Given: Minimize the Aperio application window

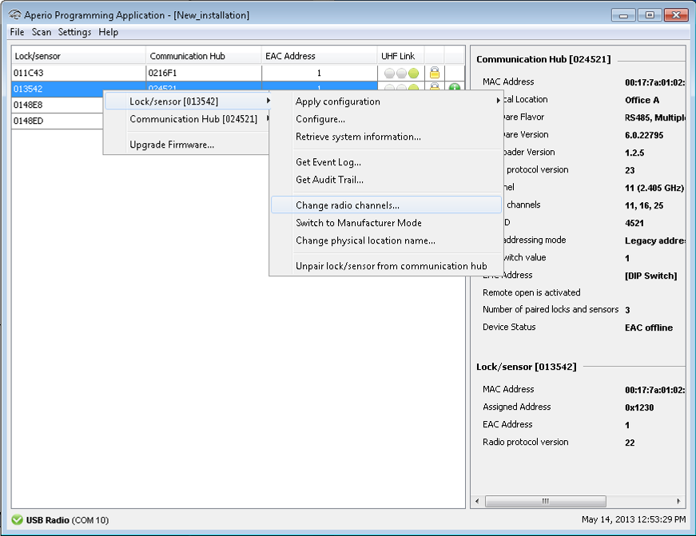Looking at the screenshot, I should pos(623,15).
